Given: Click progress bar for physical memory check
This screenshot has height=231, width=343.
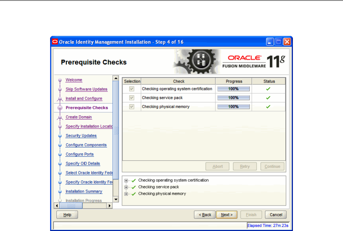Looking at the screenshot, I should point(233,107).
